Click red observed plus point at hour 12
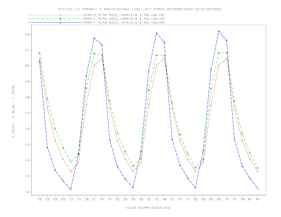The image size is (281, 217). [71, 172]
